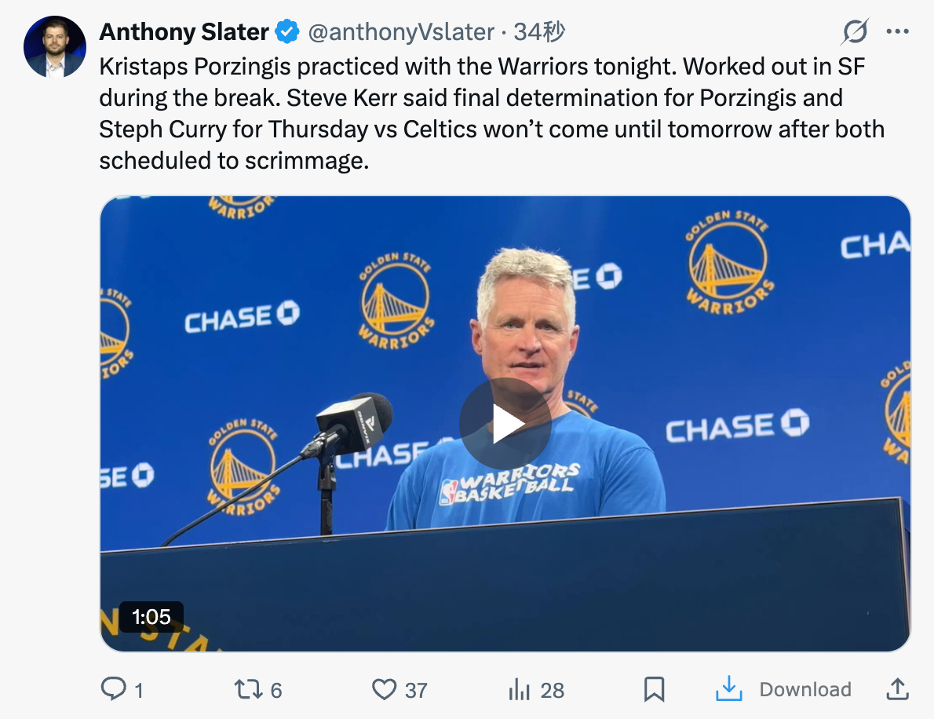The image size is (934, 719).
Task: Open the reply count of 1
Action: pyautogui.click(x=139, y=691)
